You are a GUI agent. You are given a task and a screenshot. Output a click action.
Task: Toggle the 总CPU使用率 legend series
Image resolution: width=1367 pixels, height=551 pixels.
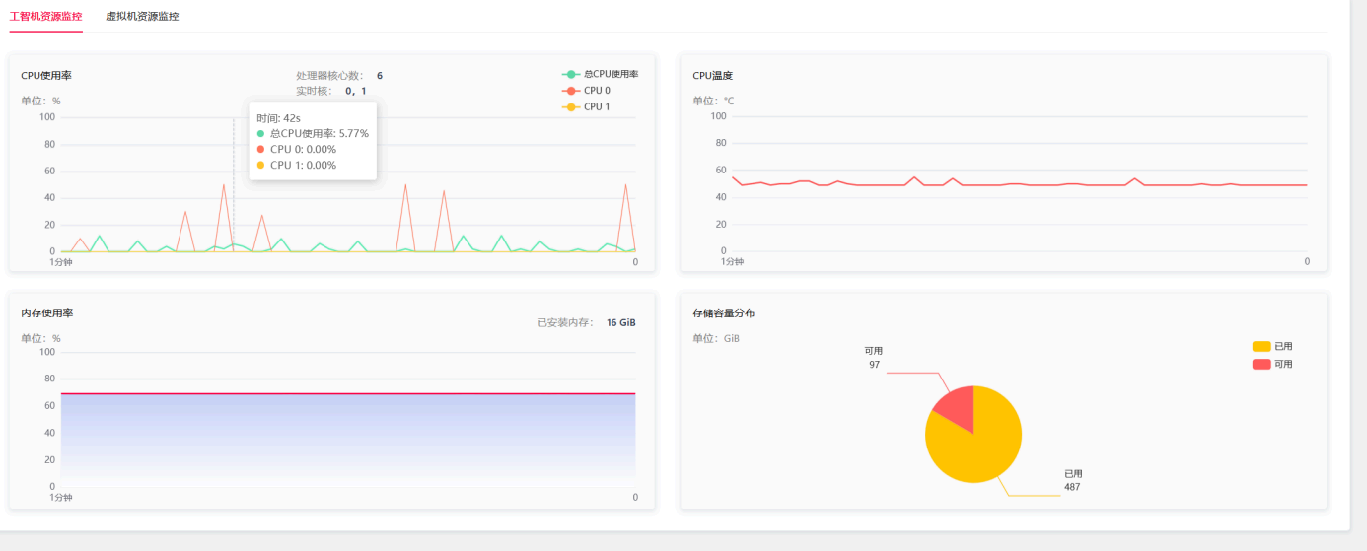(x=601, y=74)
